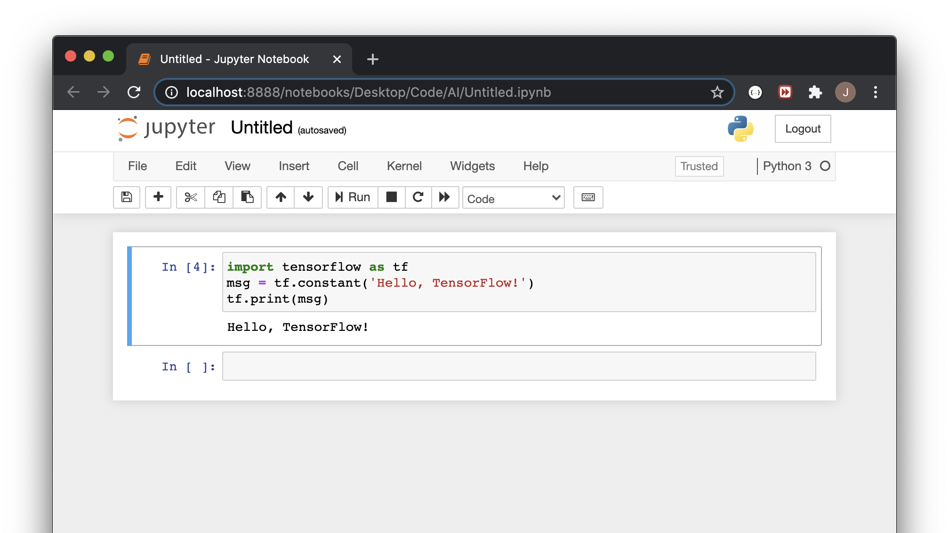
Task: Click the browser forward arrow
Action: pos(104,92)
